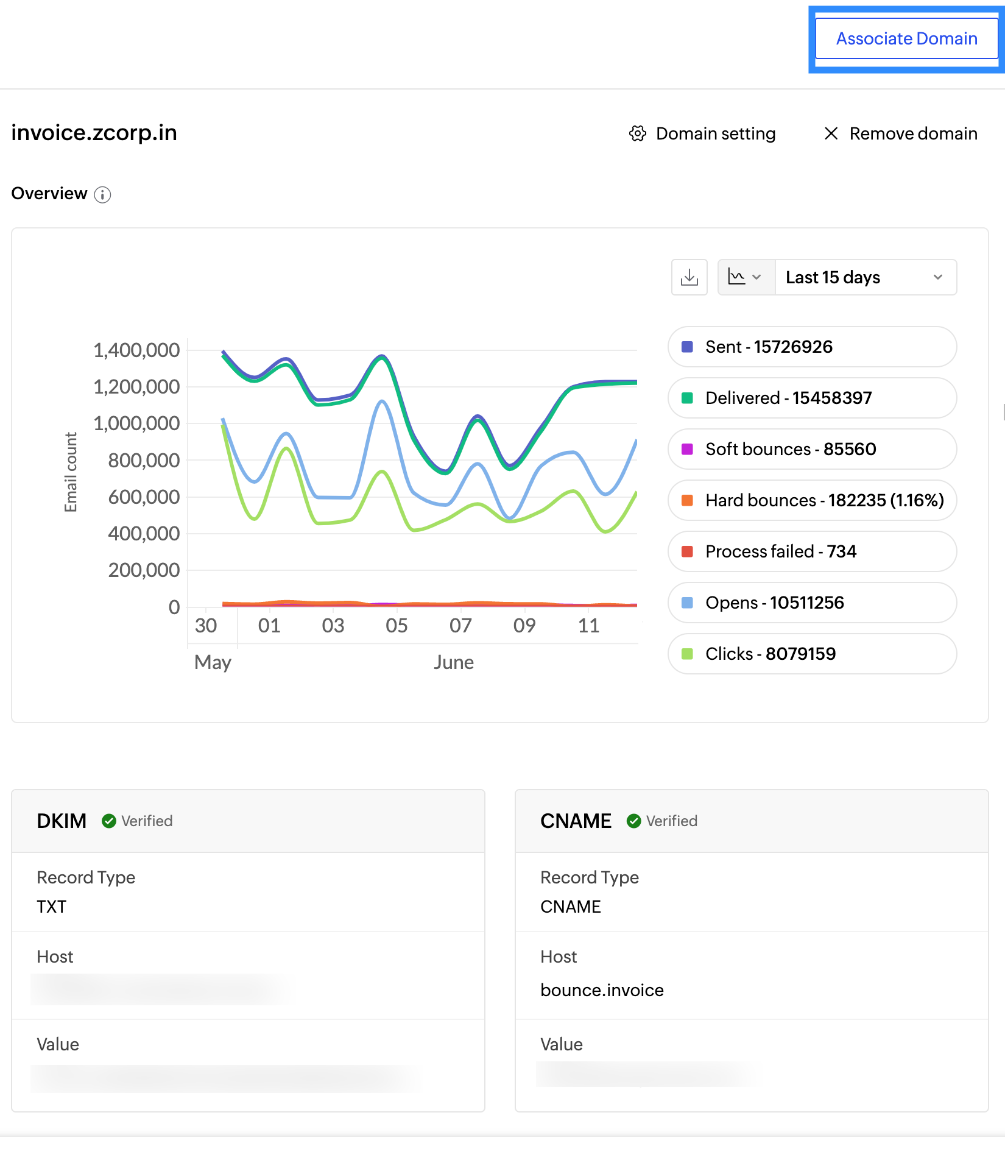Download the chart data

[689, 278]
